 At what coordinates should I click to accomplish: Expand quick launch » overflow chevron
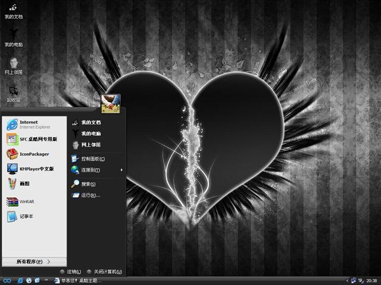point(46,280)
